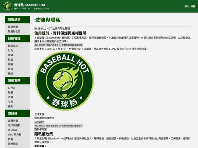Image resolution: width=198 pixels, height=148 pixels.
Task: Click the 最後更新 date line
Action: tap(91, 49)
